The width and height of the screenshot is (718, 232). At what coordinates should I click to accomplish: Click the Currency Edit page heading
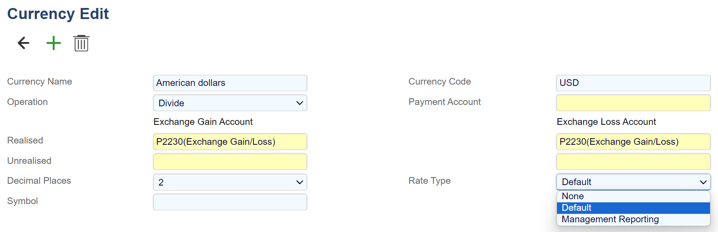pos(58,14)
